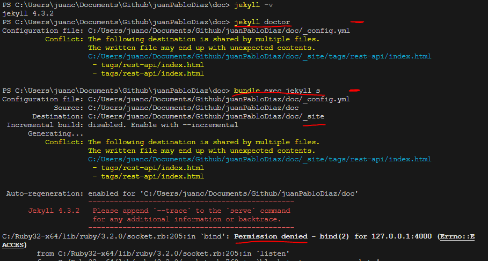Click the Destination path ending in _site

206,116
